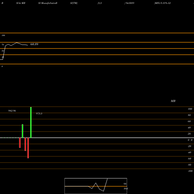Screen dimensions: 194x194
Task: Click the MR axis label -40
Action: pos(189,152)
